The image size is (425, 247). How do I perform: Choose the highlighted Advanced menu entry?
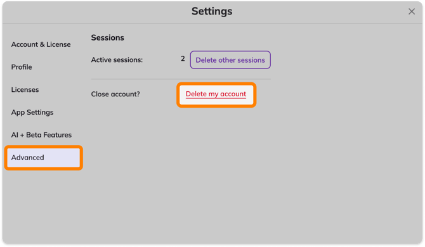(43, 158)
